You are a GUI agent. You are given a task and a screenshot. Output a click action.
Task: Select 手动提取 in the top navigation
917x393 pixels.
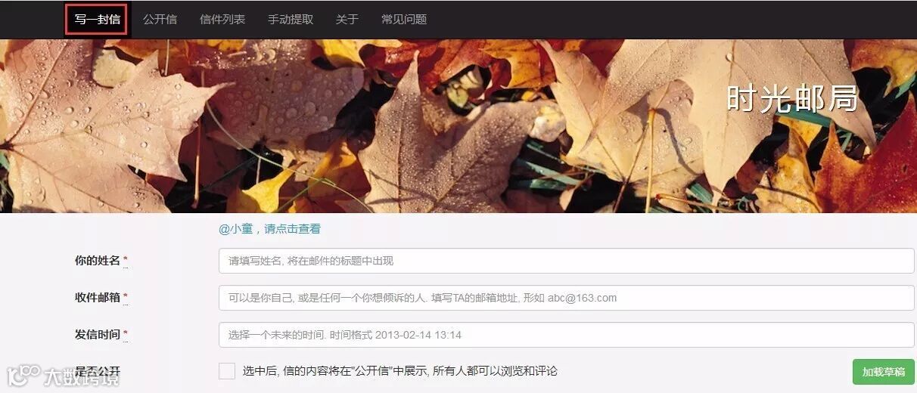coord(291,20)
